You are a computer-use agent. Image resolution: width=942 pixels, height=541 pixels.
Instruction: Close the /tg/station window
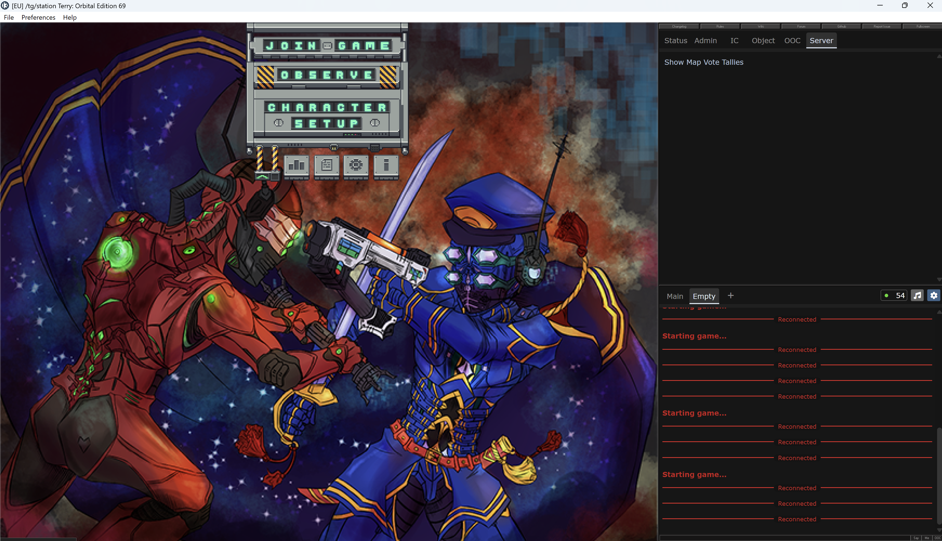coord(930,5)
